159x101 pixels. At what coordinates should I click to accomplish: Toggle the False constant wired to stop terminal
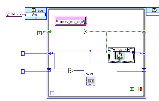[x=132, y=89]
